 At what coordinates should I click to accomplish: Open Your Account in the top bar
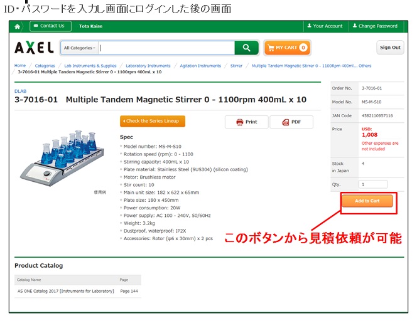click(325, 26)
